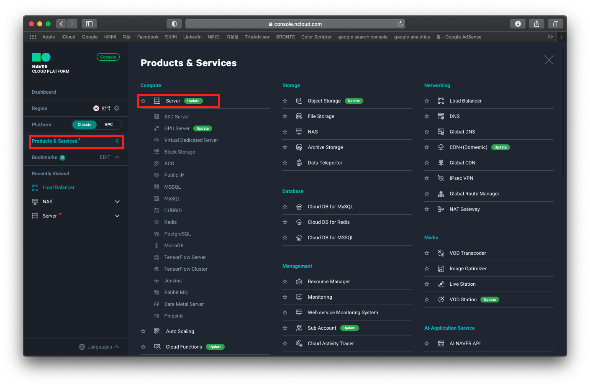Click the Safari share icon

click(x=536, y=24)
